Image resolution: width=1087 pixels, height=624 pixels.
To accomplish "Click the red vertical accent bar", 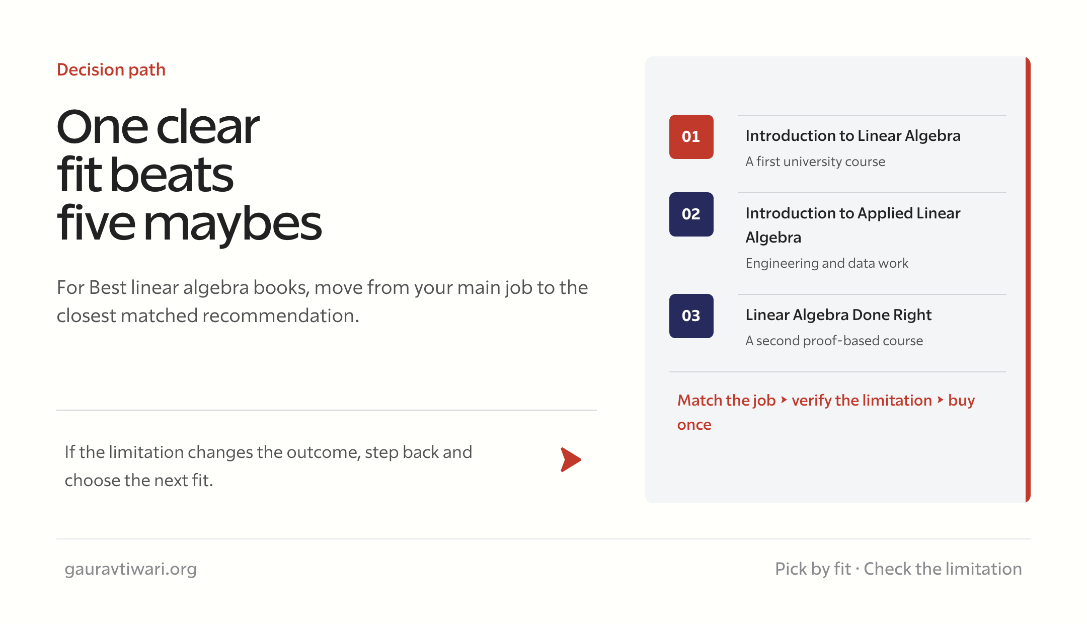I will click(x=1028, y=280).
